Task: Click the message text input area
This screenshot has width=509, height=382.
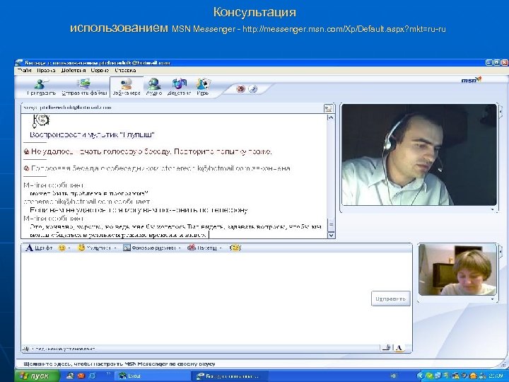Action: [196, 299]
